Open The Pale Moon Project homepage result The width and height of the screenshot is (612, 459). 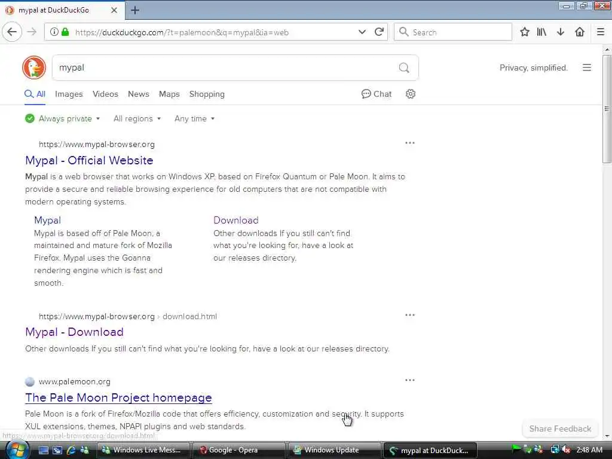118,397
